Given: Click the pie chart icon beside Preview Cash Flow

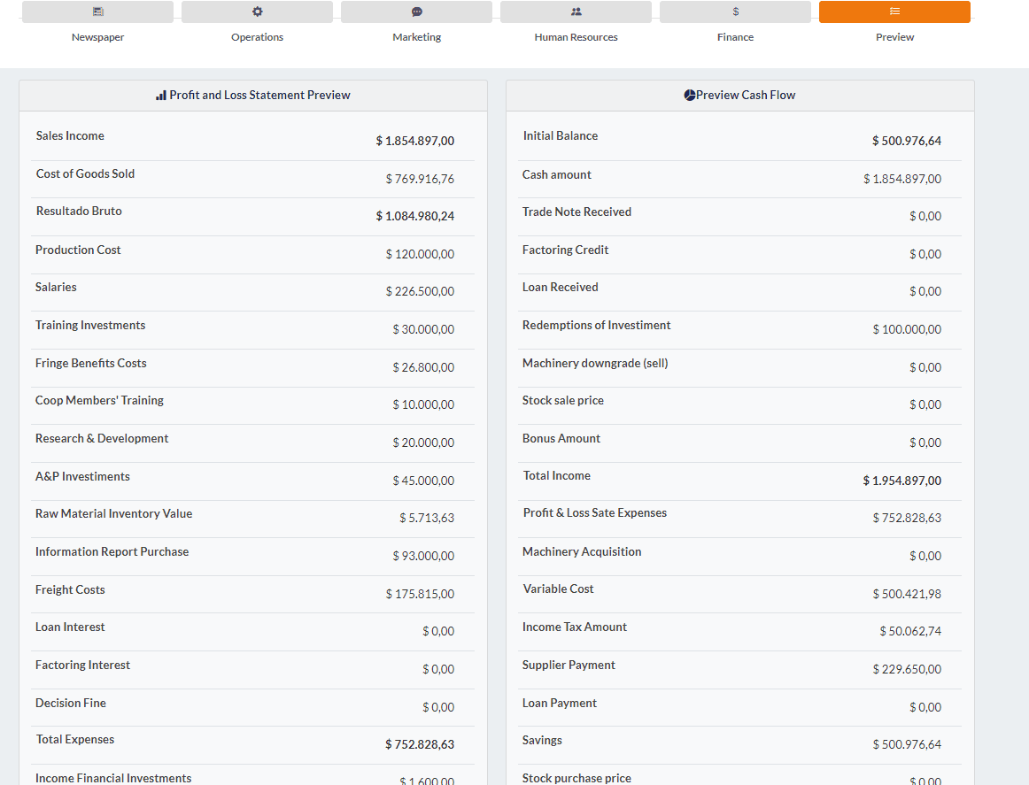Looking at the screenshot, I should 690,96.
